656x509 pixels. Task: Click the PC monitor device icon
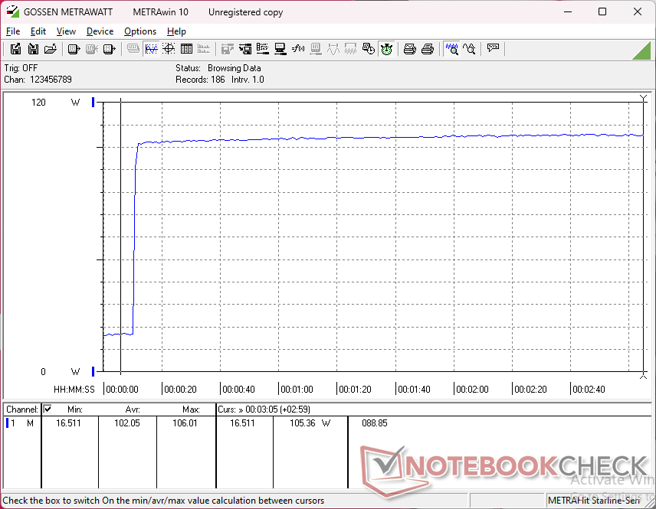pos(280,49)
